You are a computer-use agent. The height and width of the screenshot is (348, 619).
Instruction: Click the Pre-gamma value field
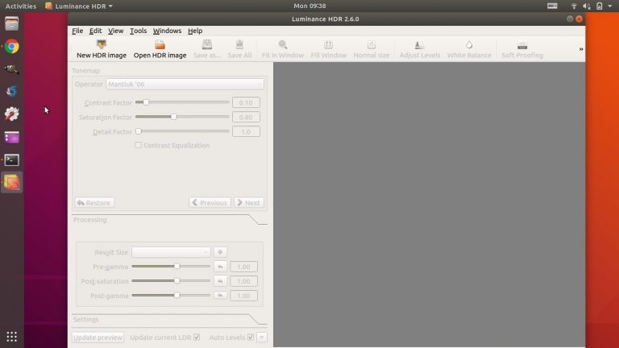(x=243, y=267)
